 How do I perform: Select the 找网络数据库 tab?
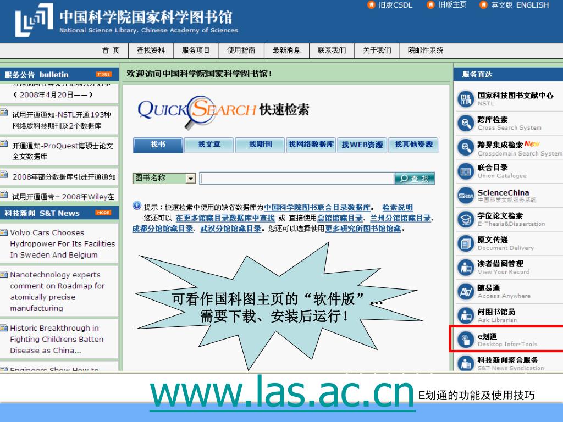point(311,145)
